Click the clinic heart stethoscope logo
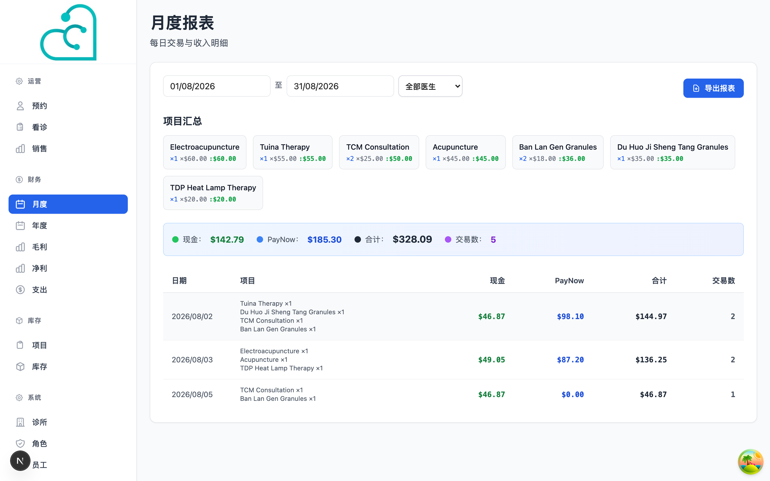The width and height of the screenshot is (770, 481). coord(68,32)
